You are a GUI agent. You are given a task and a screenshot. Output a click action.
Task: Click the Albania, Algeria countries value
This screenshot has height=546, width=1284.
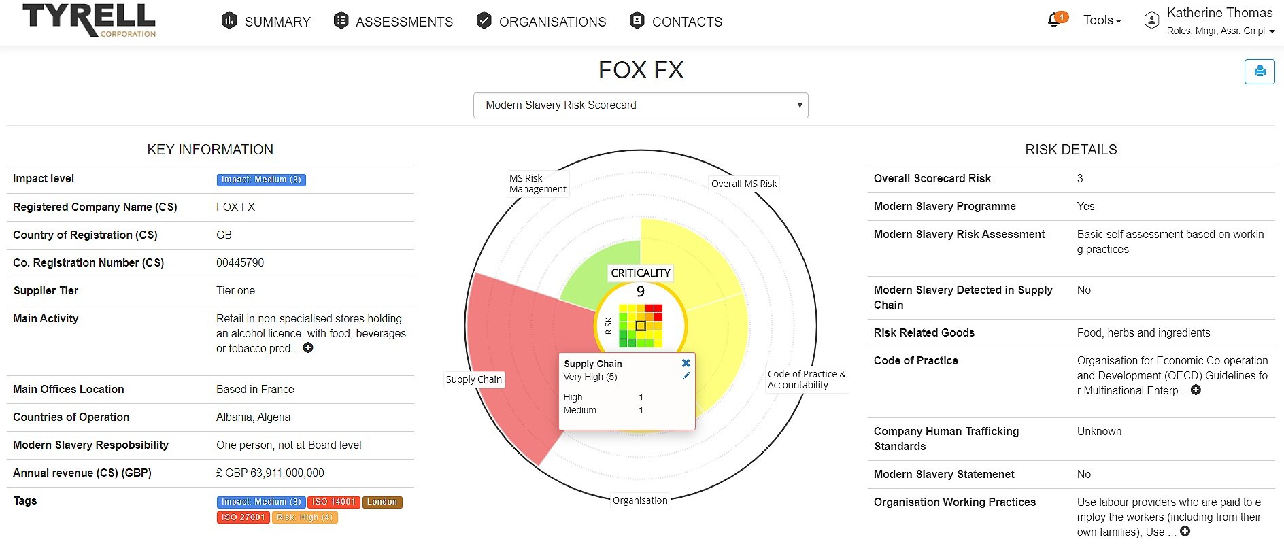tap(253, 417)
